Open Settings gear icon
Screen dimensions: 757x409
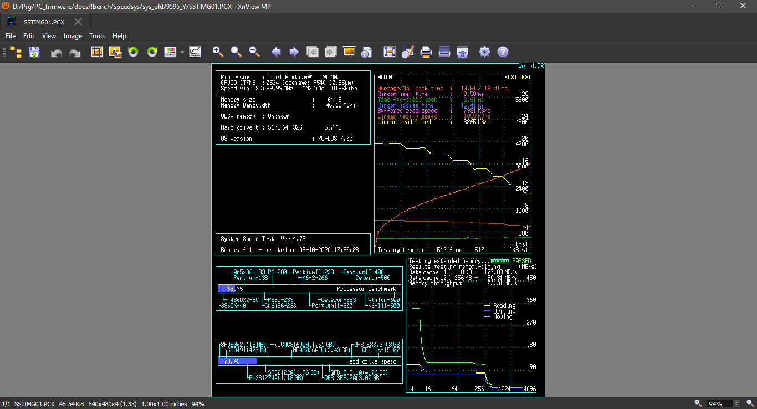(484, 52)
